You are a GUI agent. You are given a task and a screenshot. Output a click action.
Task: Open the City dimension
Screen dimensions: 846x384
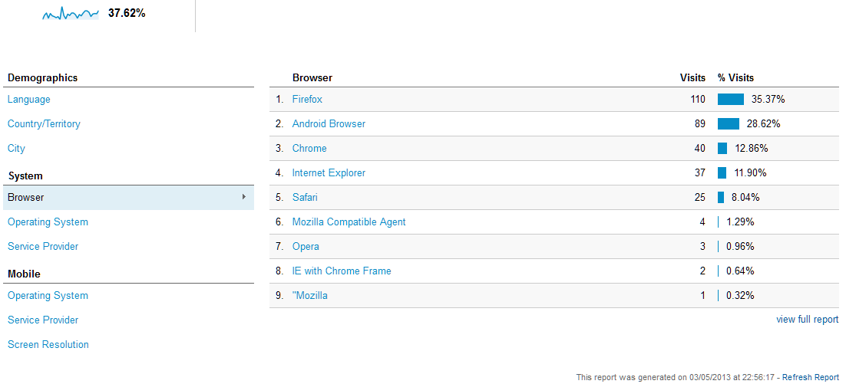[x=16, y=148]
